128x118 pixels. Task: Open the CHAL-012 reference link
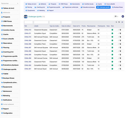click(x=28, y=30)
